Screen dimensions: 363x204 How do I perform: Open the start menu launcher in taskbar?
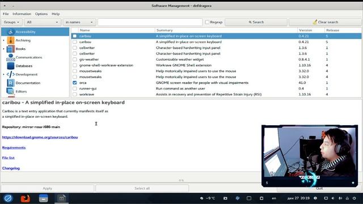8,198
